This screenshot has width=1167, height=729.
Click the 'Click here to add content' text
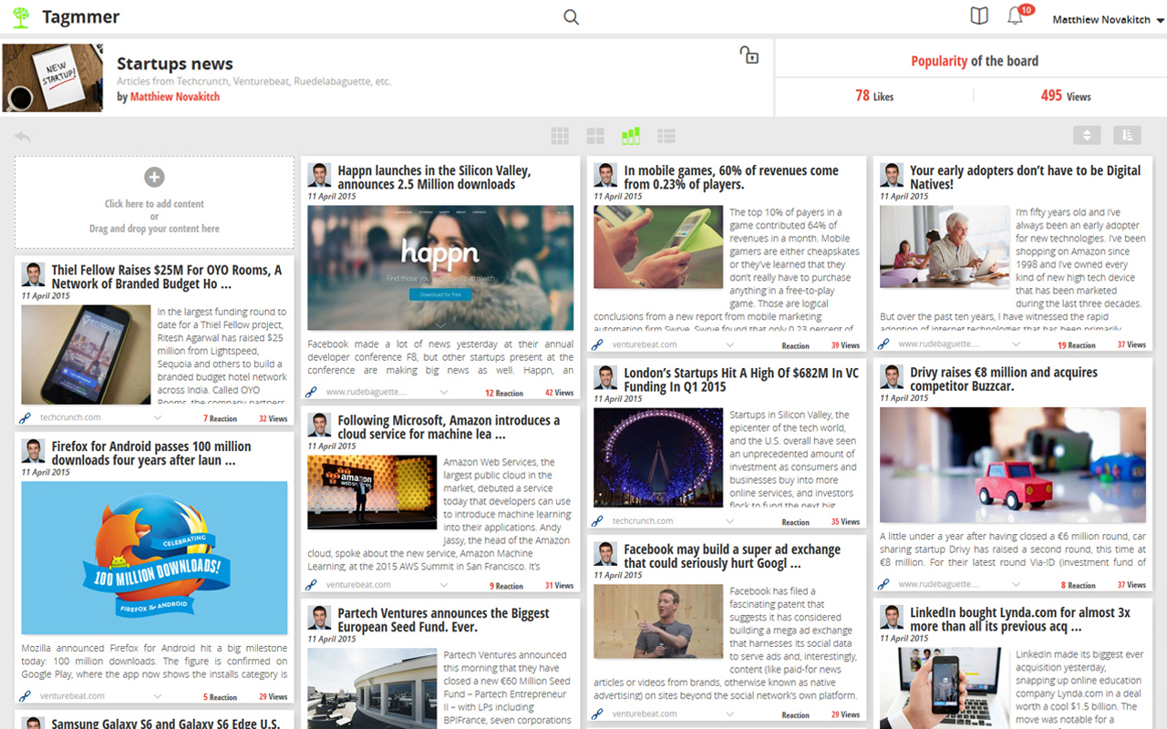[x=154, y=204]
